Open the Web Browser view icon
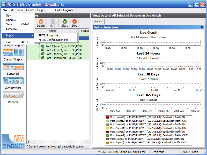The width and height of the screenshot is (207, 155). (13, 81)
